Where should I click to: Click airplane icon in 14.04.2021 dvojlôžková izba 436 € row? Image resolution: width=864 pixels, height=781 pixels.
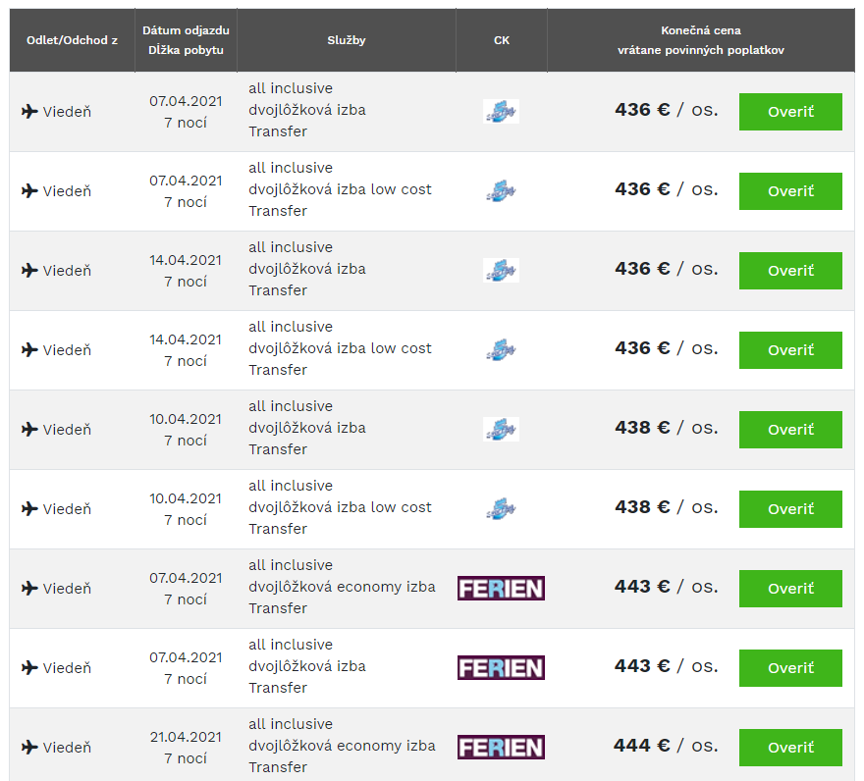coord(29,270)
